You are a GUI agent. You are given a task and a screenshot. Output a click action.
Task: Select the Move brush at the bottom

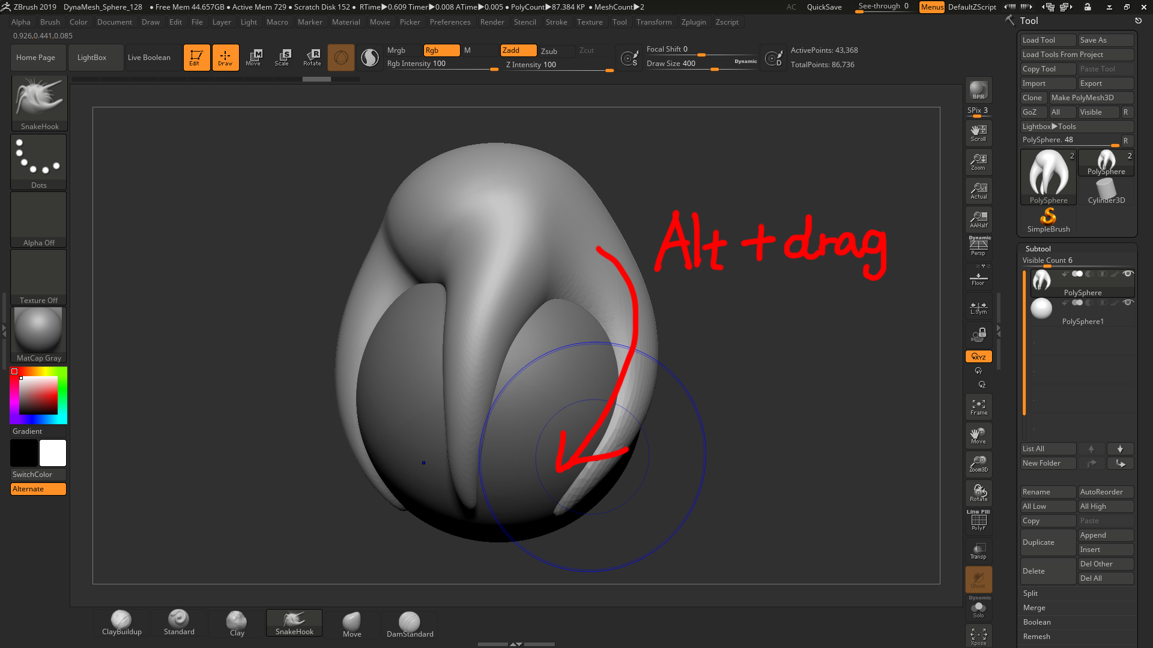pos(352,624)
